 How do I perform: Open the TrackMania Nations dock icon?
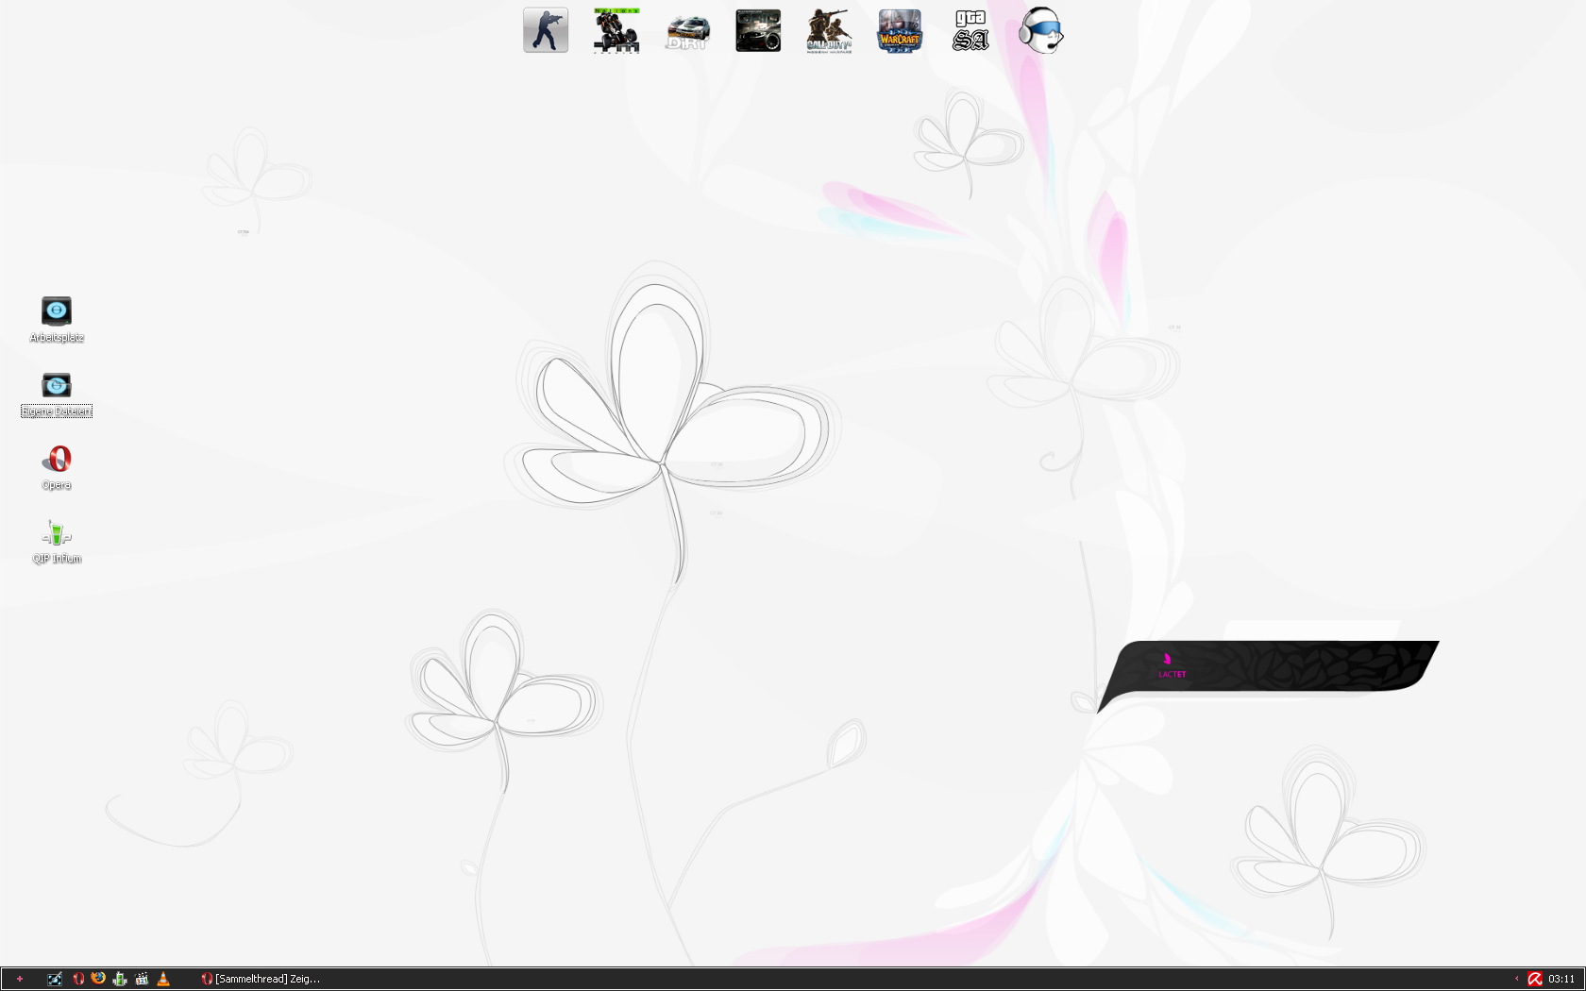coord(616,30)
